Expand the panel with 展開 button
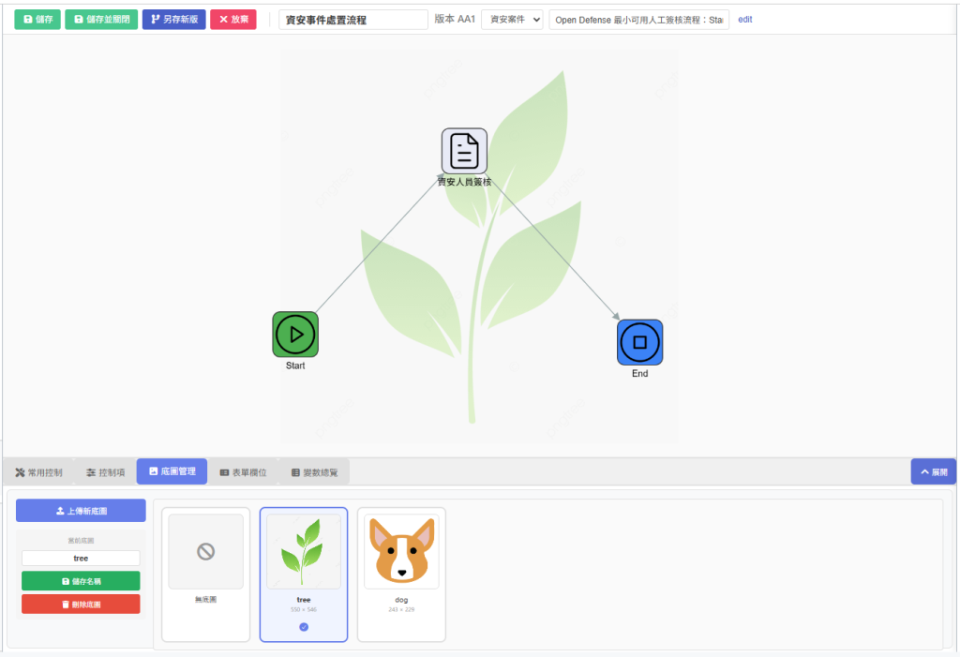 pyautogui.click(x=934, y=471)
